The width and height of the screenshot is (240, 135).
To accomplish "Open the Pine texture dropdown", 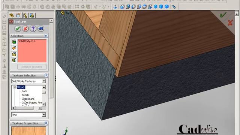I will 44,115.
